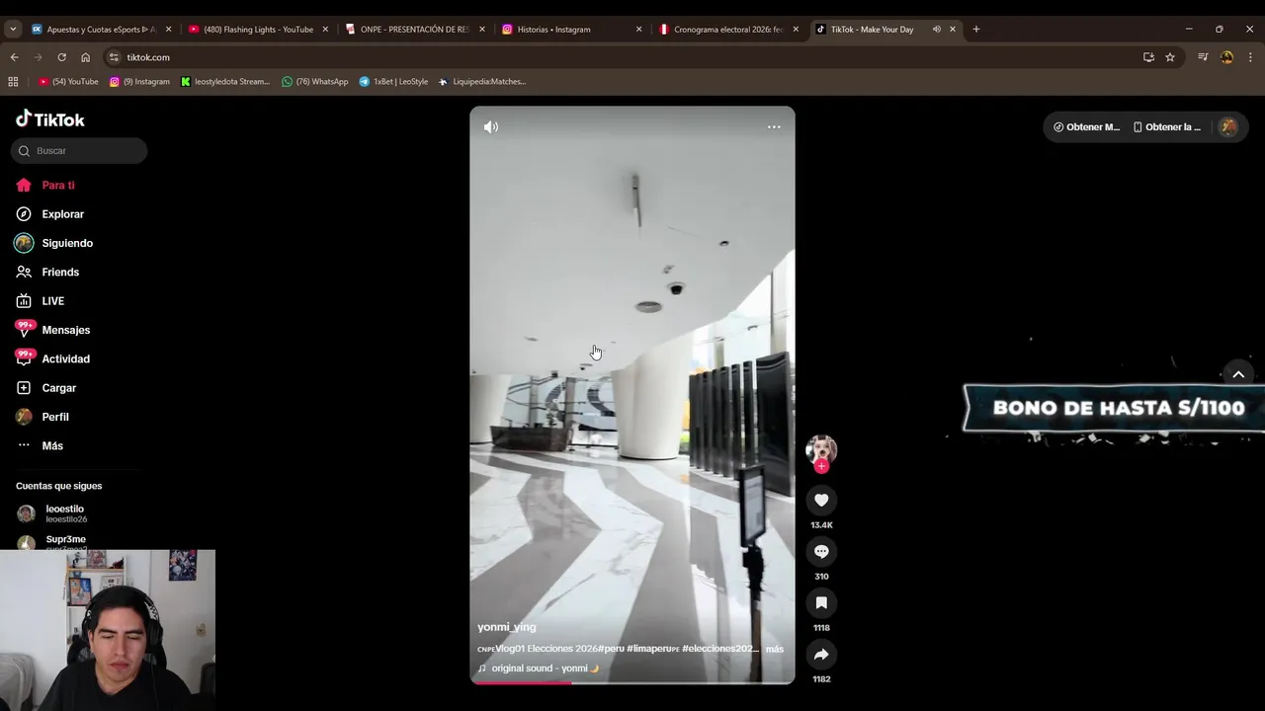Open the Chrome three-dot menu
Image resolution: width=1265 pixels, height=711 pixels.
1250,57
